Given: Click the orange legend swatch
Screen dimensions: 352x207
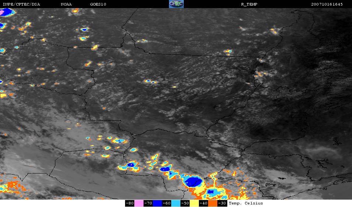Looking at the screenshot, I should (x=213, y=203).
